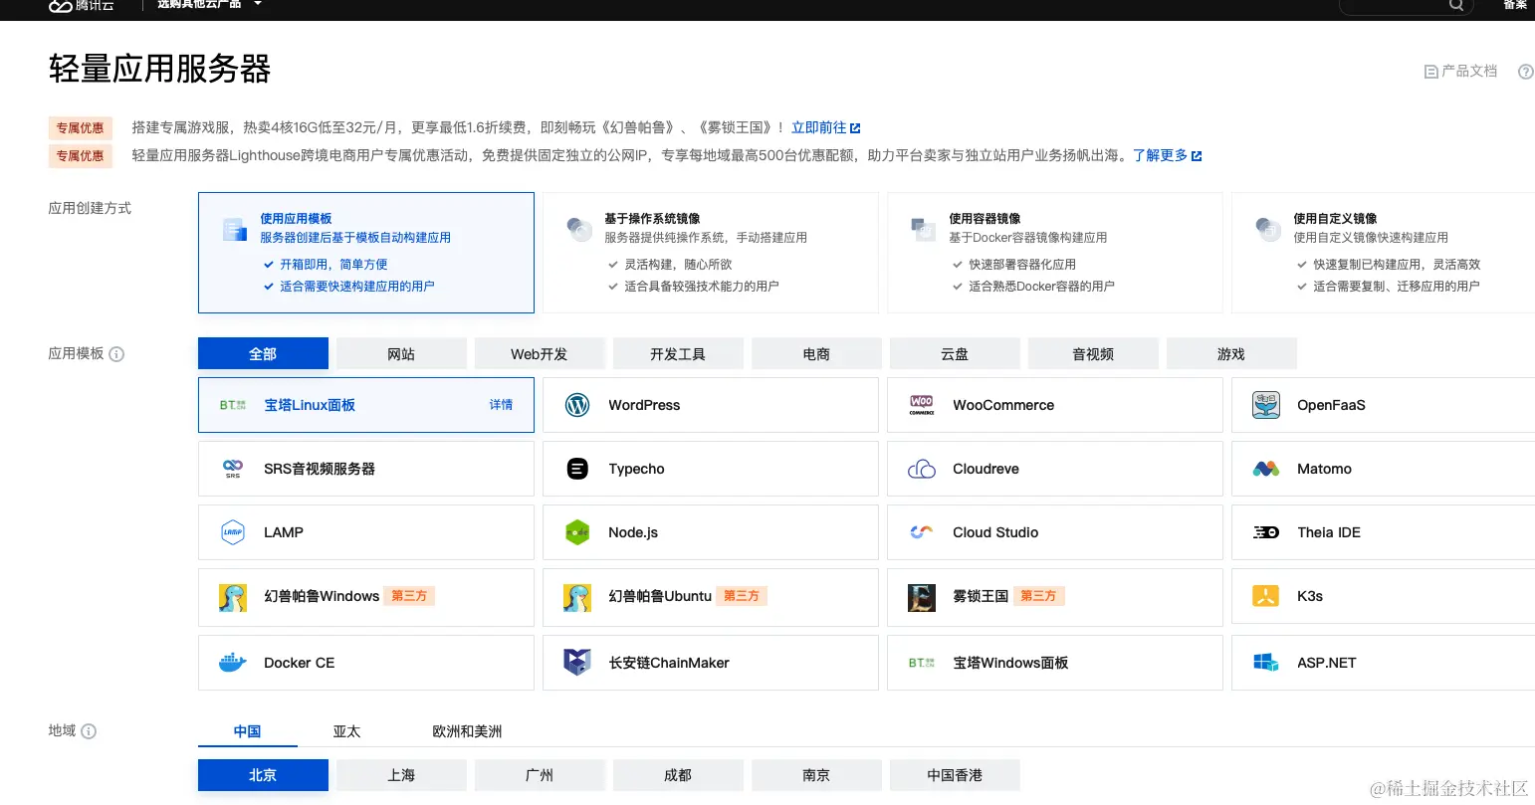Select 中国香港 as the region
Image resolution: width=1535 pixels, height=805 pixels.
coord(955,775)
